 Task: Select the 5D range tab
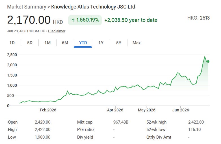coord(30,43)
